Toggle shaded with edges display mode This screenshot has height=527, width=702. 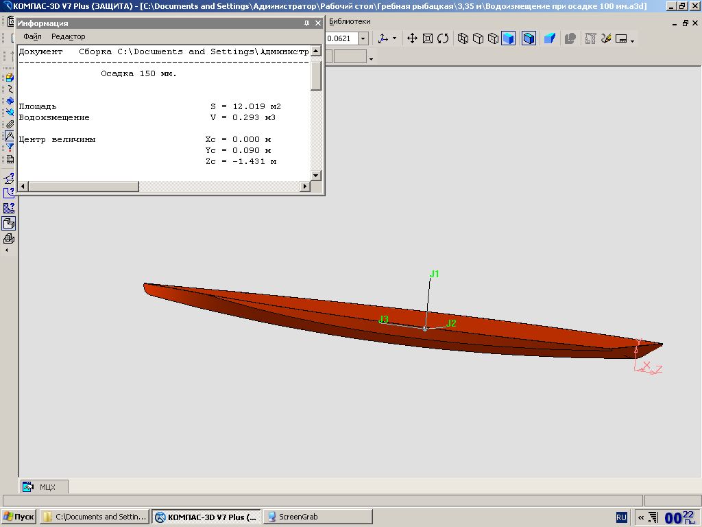point(529,38)
